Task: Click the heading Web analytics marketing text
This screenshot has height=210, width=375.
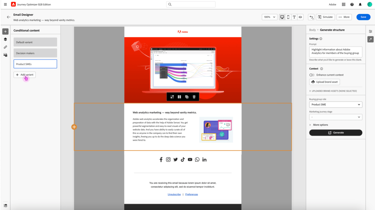Action: [x=165, y=113]
